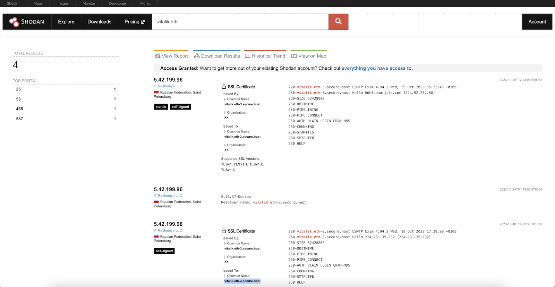Click the red search magnifier button
The image size is (555, 287).
tap(338, 21)
